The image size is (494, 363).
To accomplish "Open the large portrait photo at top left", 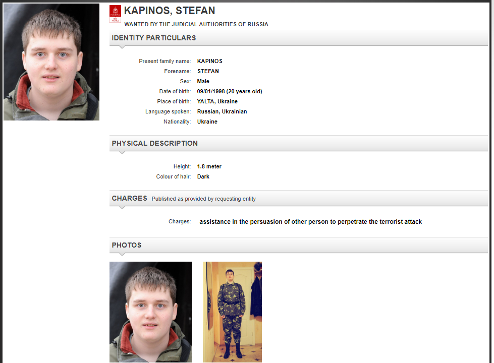I will [x=51, y=62].
